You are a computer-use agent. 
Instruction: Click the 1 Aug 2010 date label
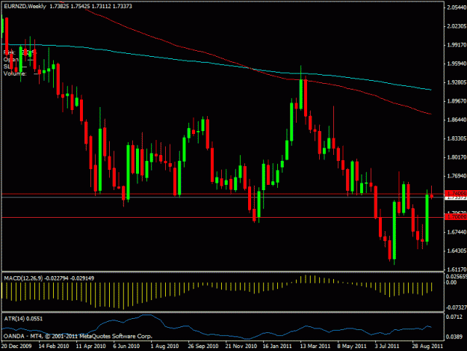point(164,347)
